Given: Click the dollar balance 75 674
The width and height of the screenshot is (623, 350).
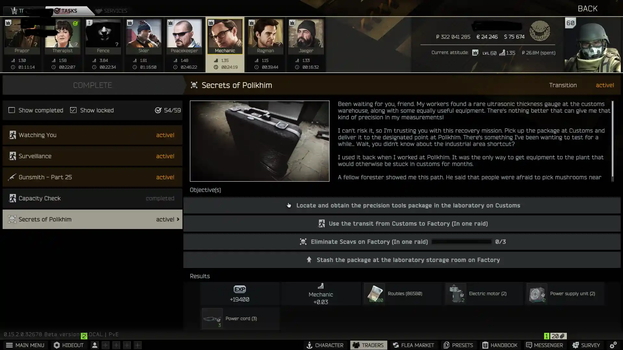Looking at the screenshot, I should [x=514, y=37].
